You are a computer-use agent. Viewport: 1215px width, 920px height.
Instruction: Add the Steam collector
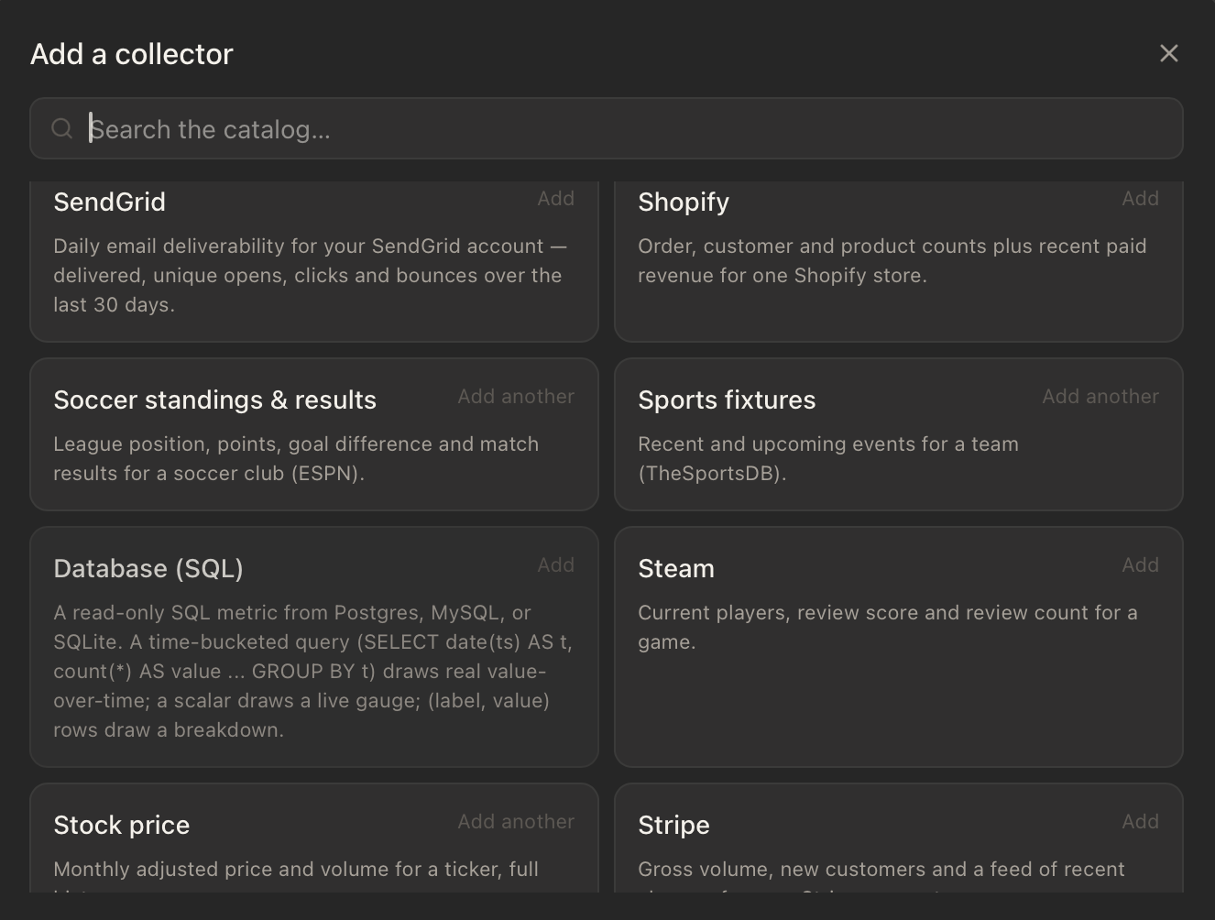click(1140, 565)
